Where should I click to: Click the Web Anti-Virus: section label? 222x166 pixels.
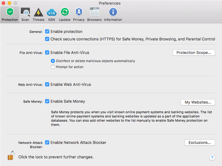30,85
